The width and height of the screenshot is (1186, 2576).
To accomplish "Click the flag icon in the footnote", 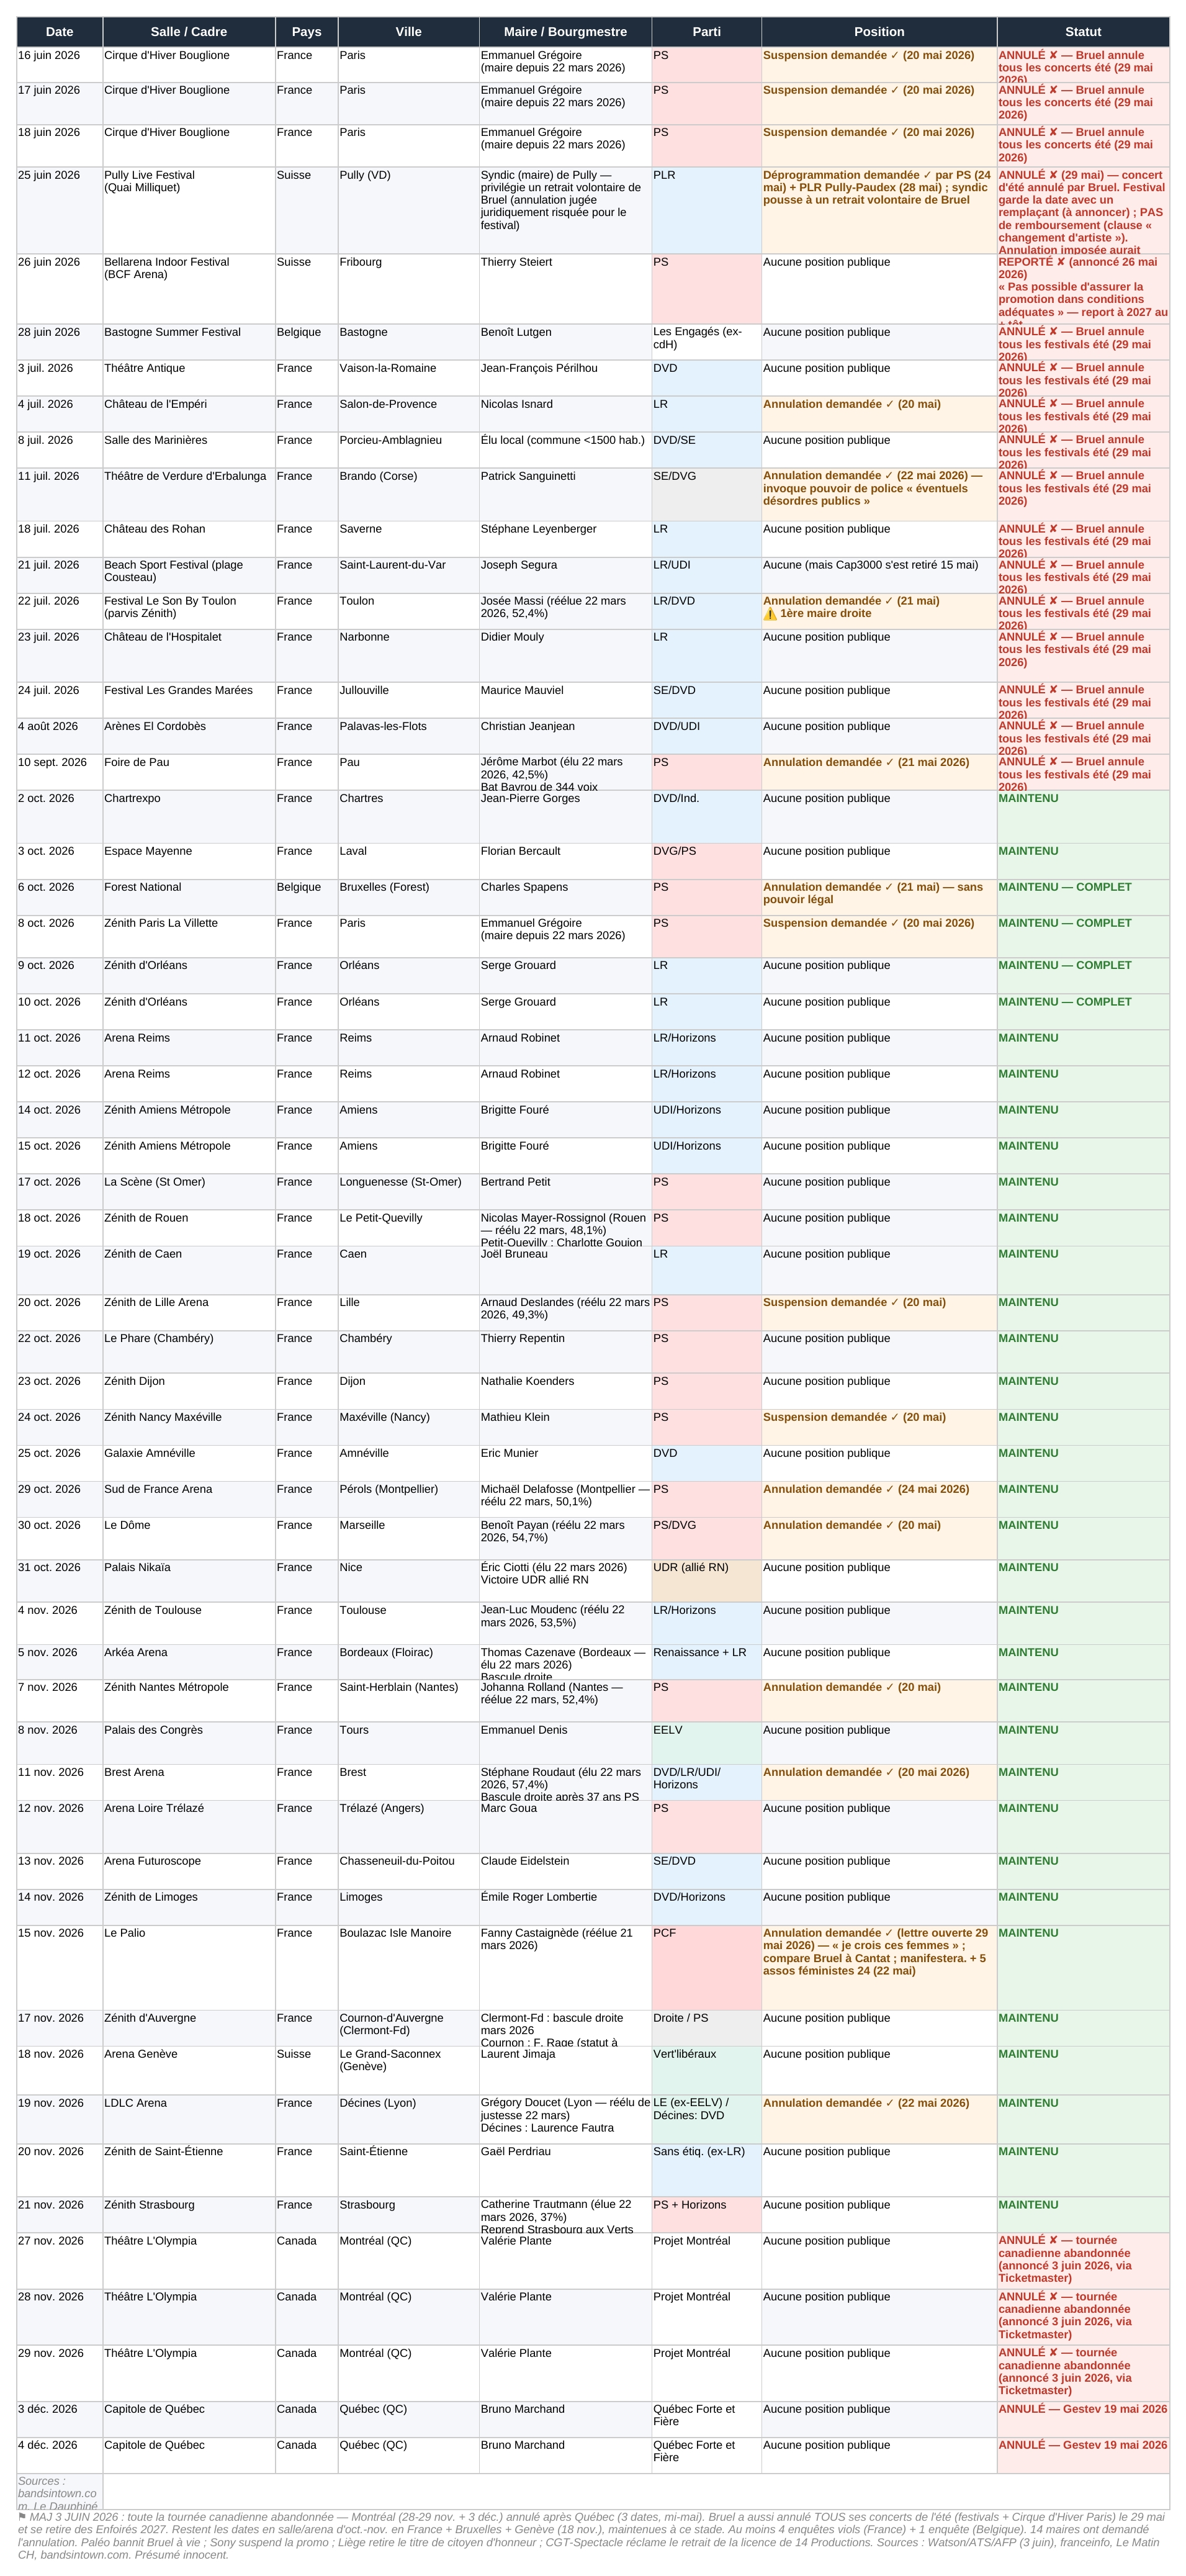I will 23,2517.
